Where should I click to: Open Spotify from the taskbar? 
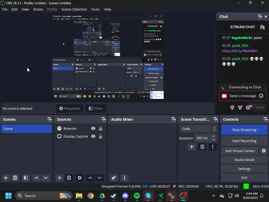pos(137,196)
